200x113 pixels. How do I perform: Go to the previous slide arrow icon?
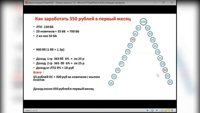[147, 110]
